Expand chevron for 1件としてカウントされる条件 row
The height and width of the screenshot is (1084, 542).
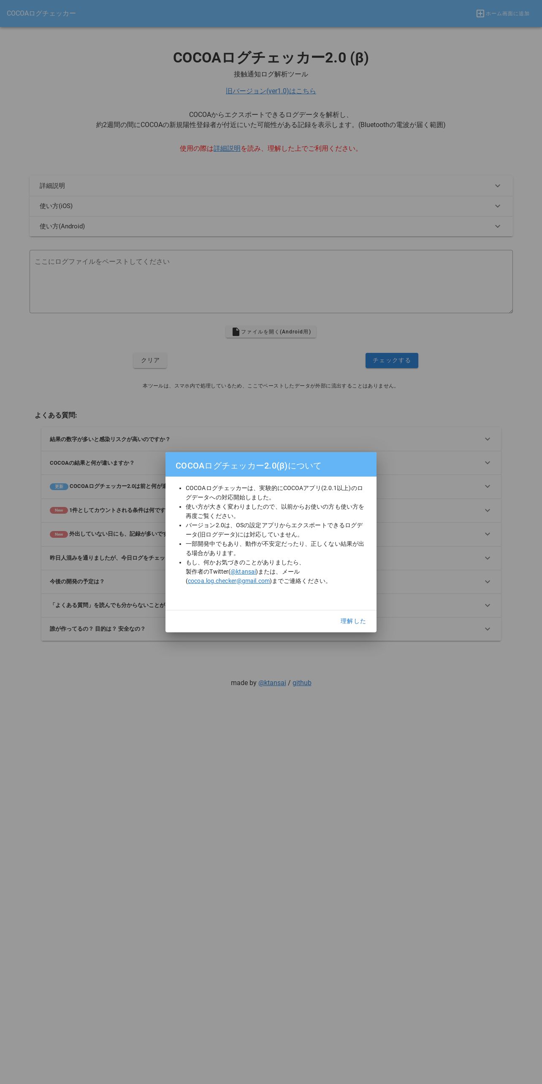tap(488, 510)
